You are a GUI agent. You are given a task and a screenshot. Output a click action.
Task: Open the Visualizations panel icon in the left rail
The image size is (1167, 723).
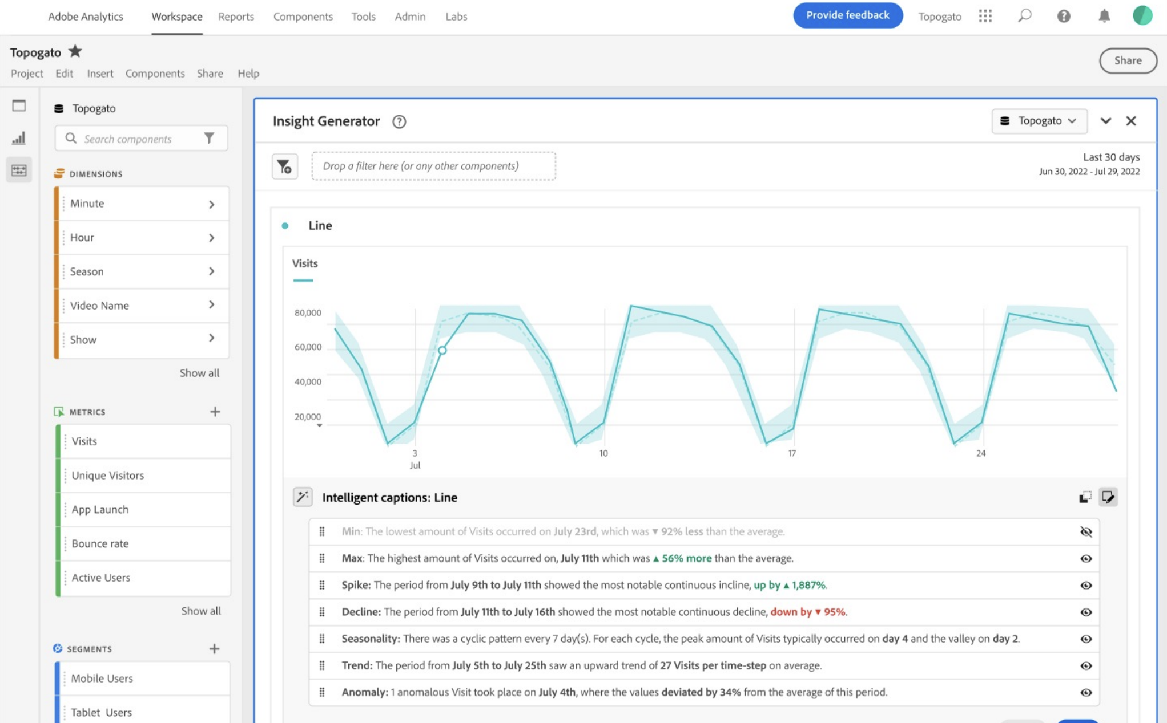point(19,138)
